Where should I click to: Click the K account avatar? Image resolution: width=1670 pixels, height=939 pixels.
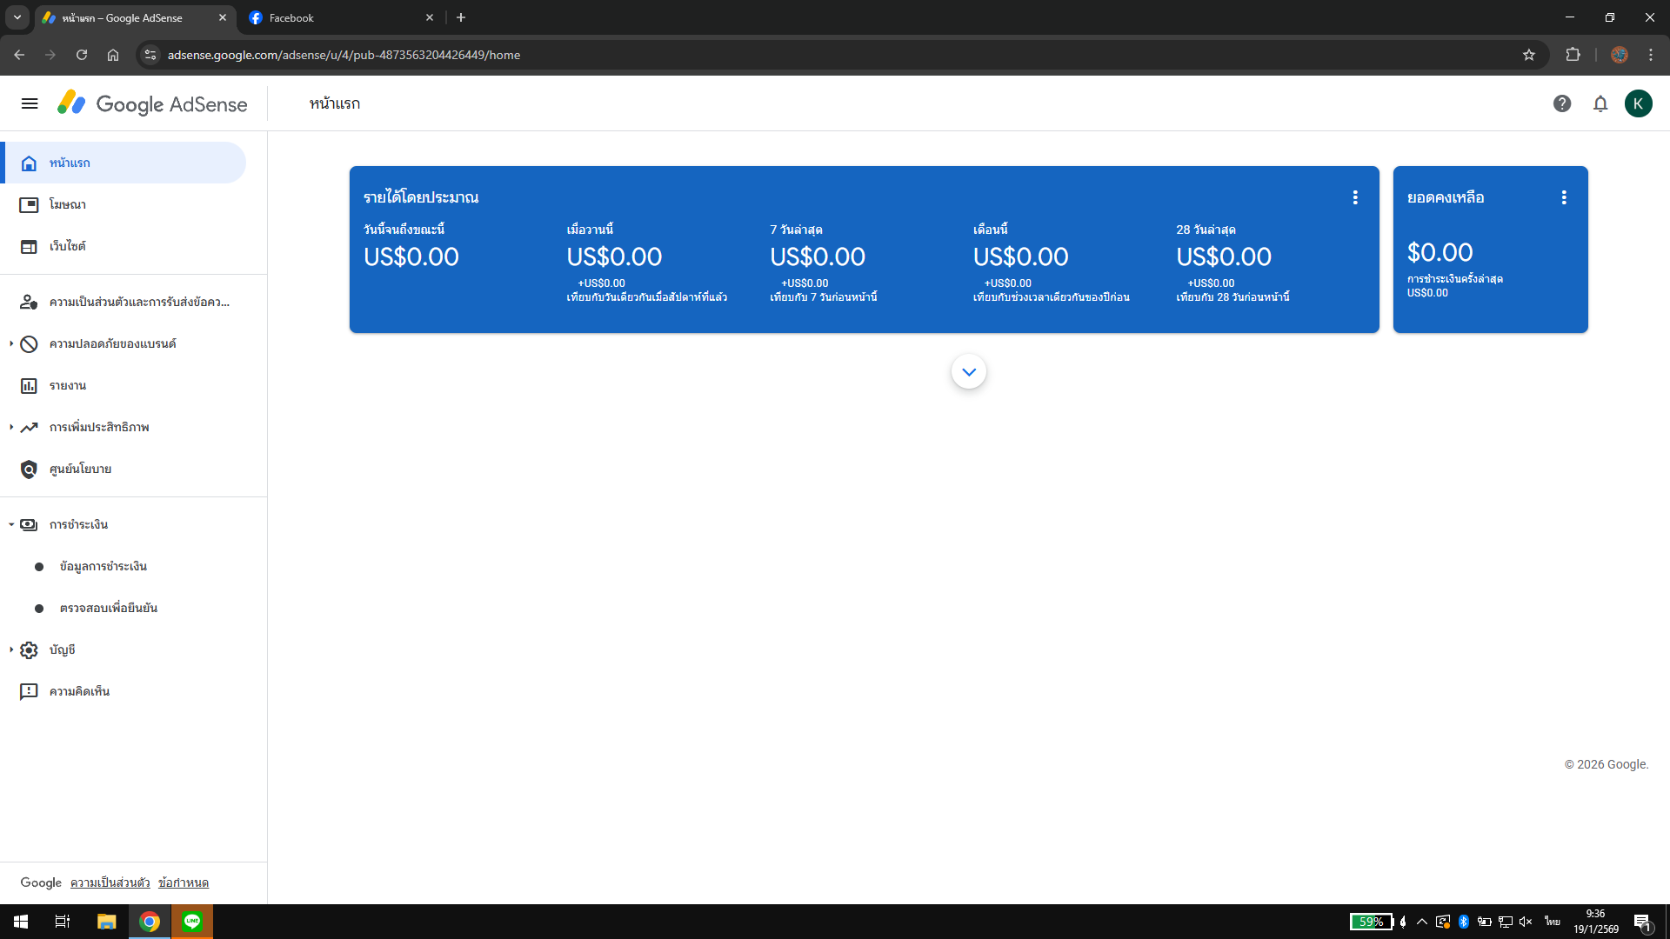[x=1638, y=103]
